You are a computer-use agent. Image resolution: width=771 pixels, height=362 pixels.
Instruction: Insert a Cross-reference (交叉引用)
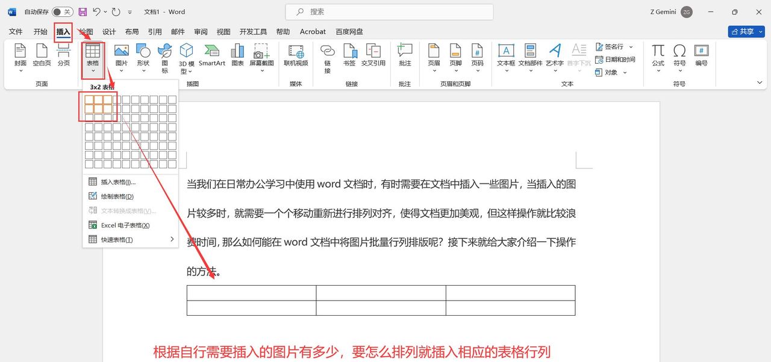pyautogui.click(x=373, y=55)
